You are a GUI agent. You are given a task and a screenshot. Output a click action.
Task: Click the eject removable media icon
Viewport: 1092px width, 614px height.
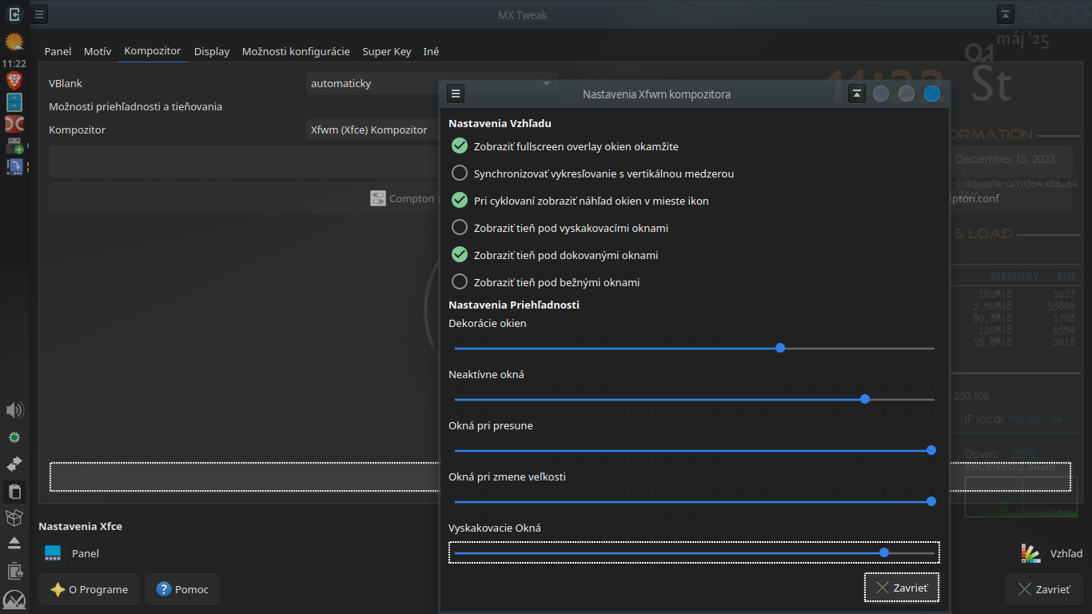pyautogui.click(x=14, y=544)
